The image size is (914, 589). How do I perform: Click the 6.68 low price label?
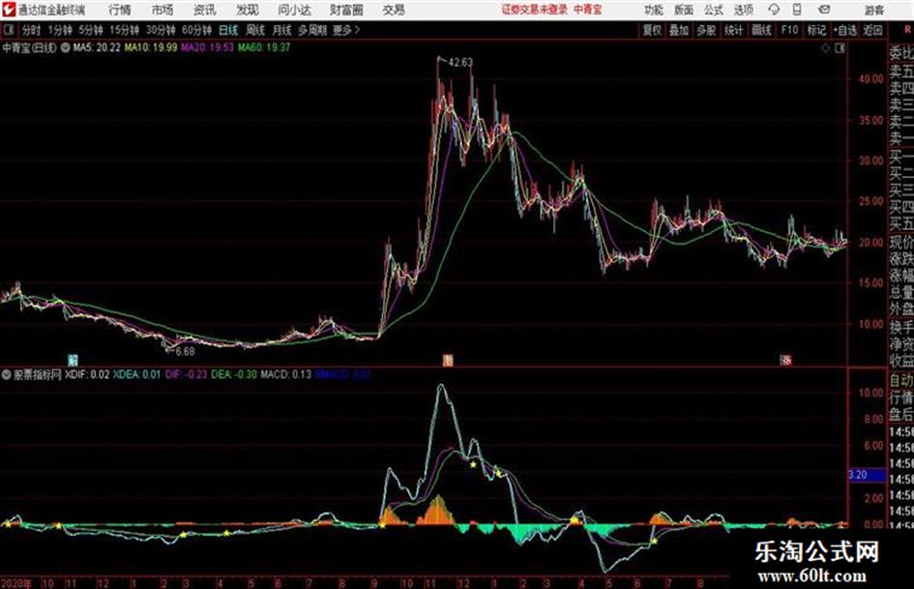[185, 351]
